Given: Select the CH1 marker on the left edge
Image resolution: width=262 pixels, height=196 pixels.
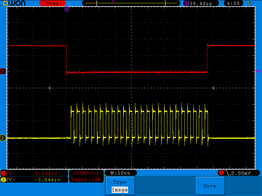Looking at the screenshot, I should click(x=3, y=71).
